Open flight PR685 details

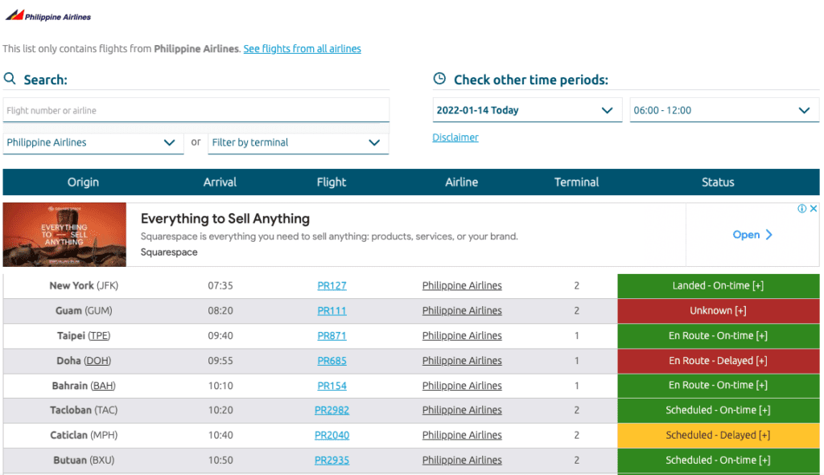[332, 361]
